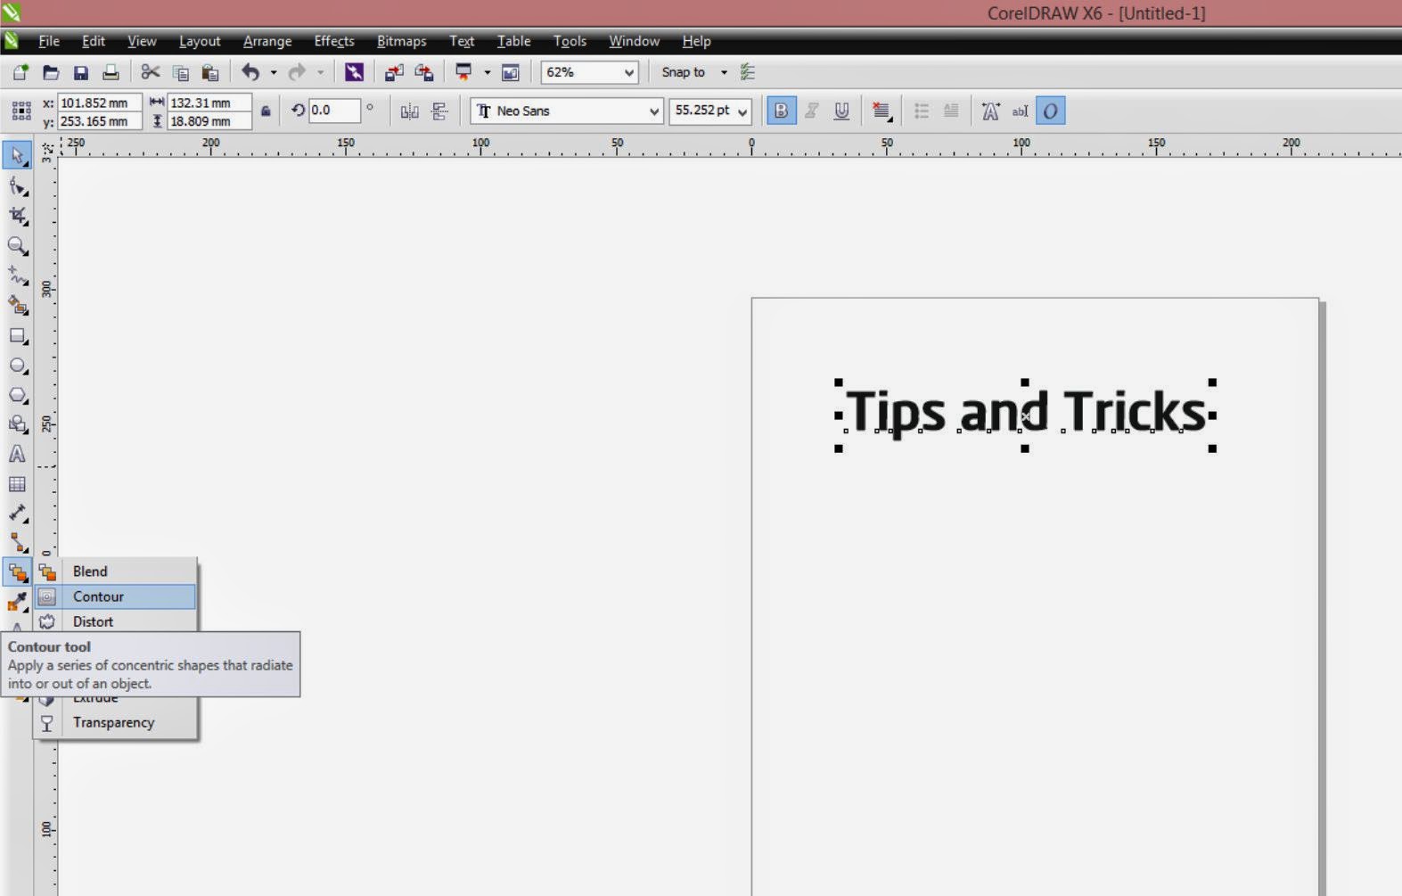Select the Crop tool
Viewport: 1402px width, 896px height.
click(17, 216)
